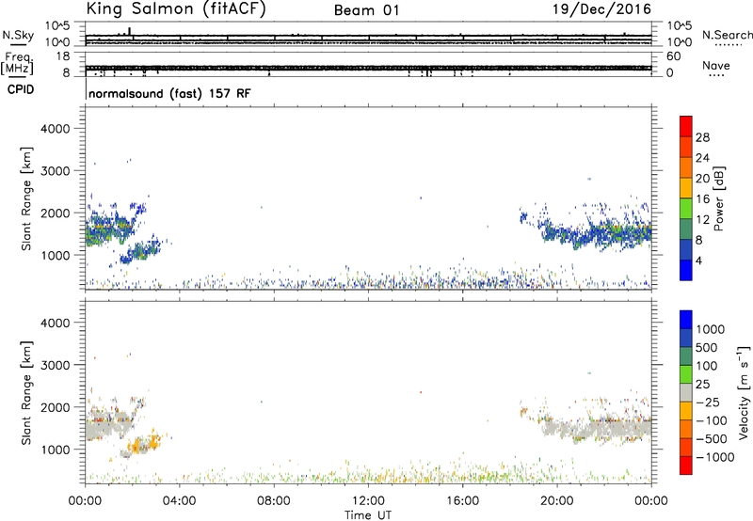Image resolution: width=753 pixels, height=521 pixels.
Task: Click the 'Beam 01' label
Action: point(367,10)
